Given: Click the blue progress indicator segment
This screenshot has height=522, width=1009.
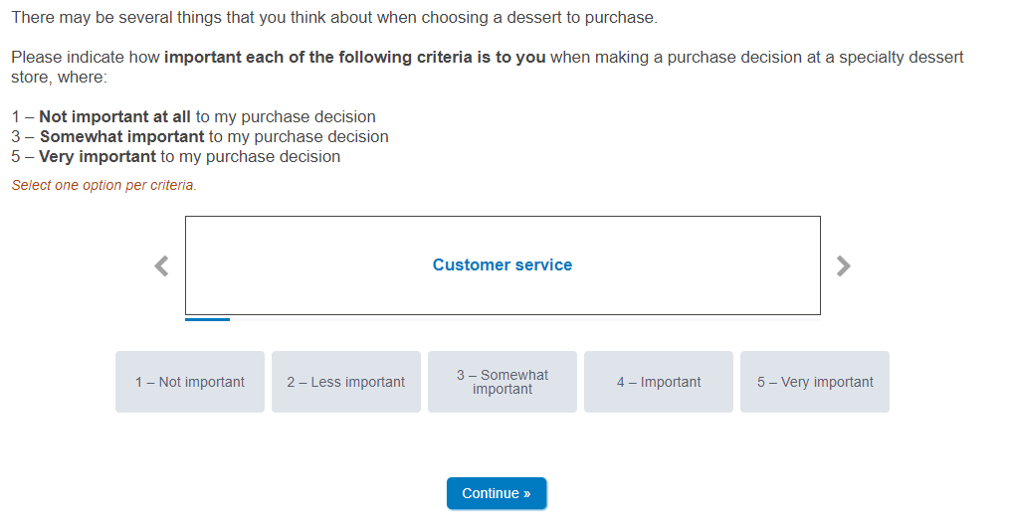Looking at the screenshot, I should pos(207,319).
